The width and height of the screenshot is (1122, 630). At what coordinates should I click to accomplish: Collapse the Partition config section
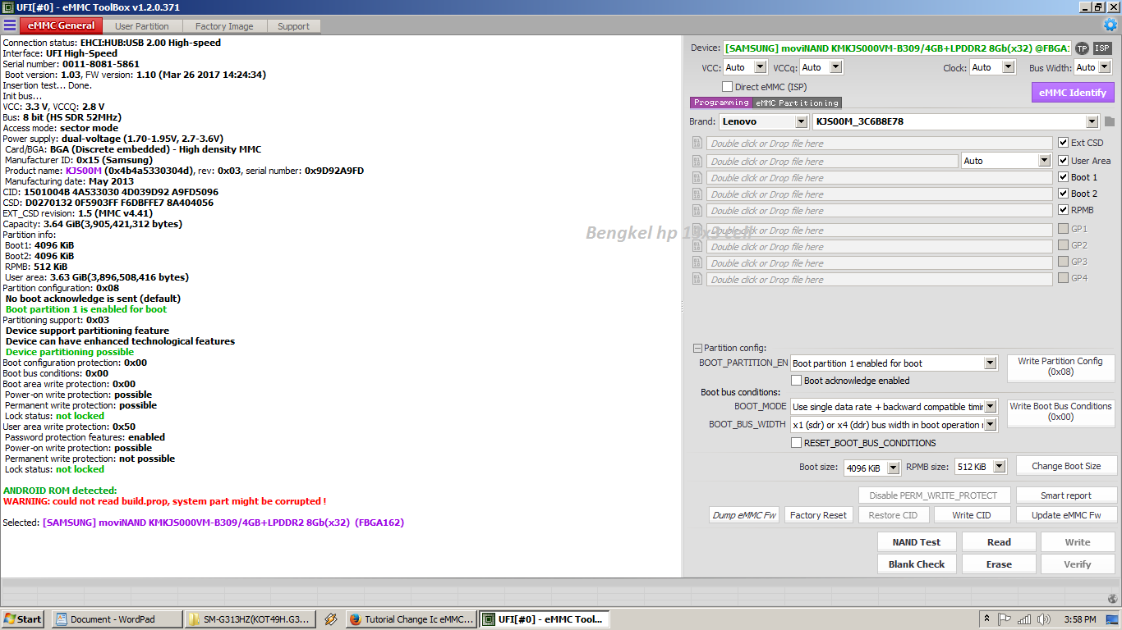[x=697, y=348]
